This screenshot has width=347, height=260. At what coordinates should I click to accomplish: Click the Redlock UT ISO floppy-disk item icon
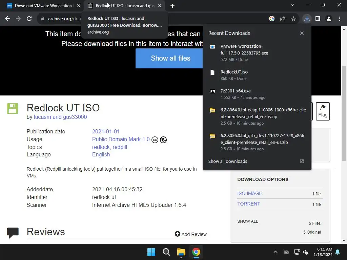click(x=13, y=108)
